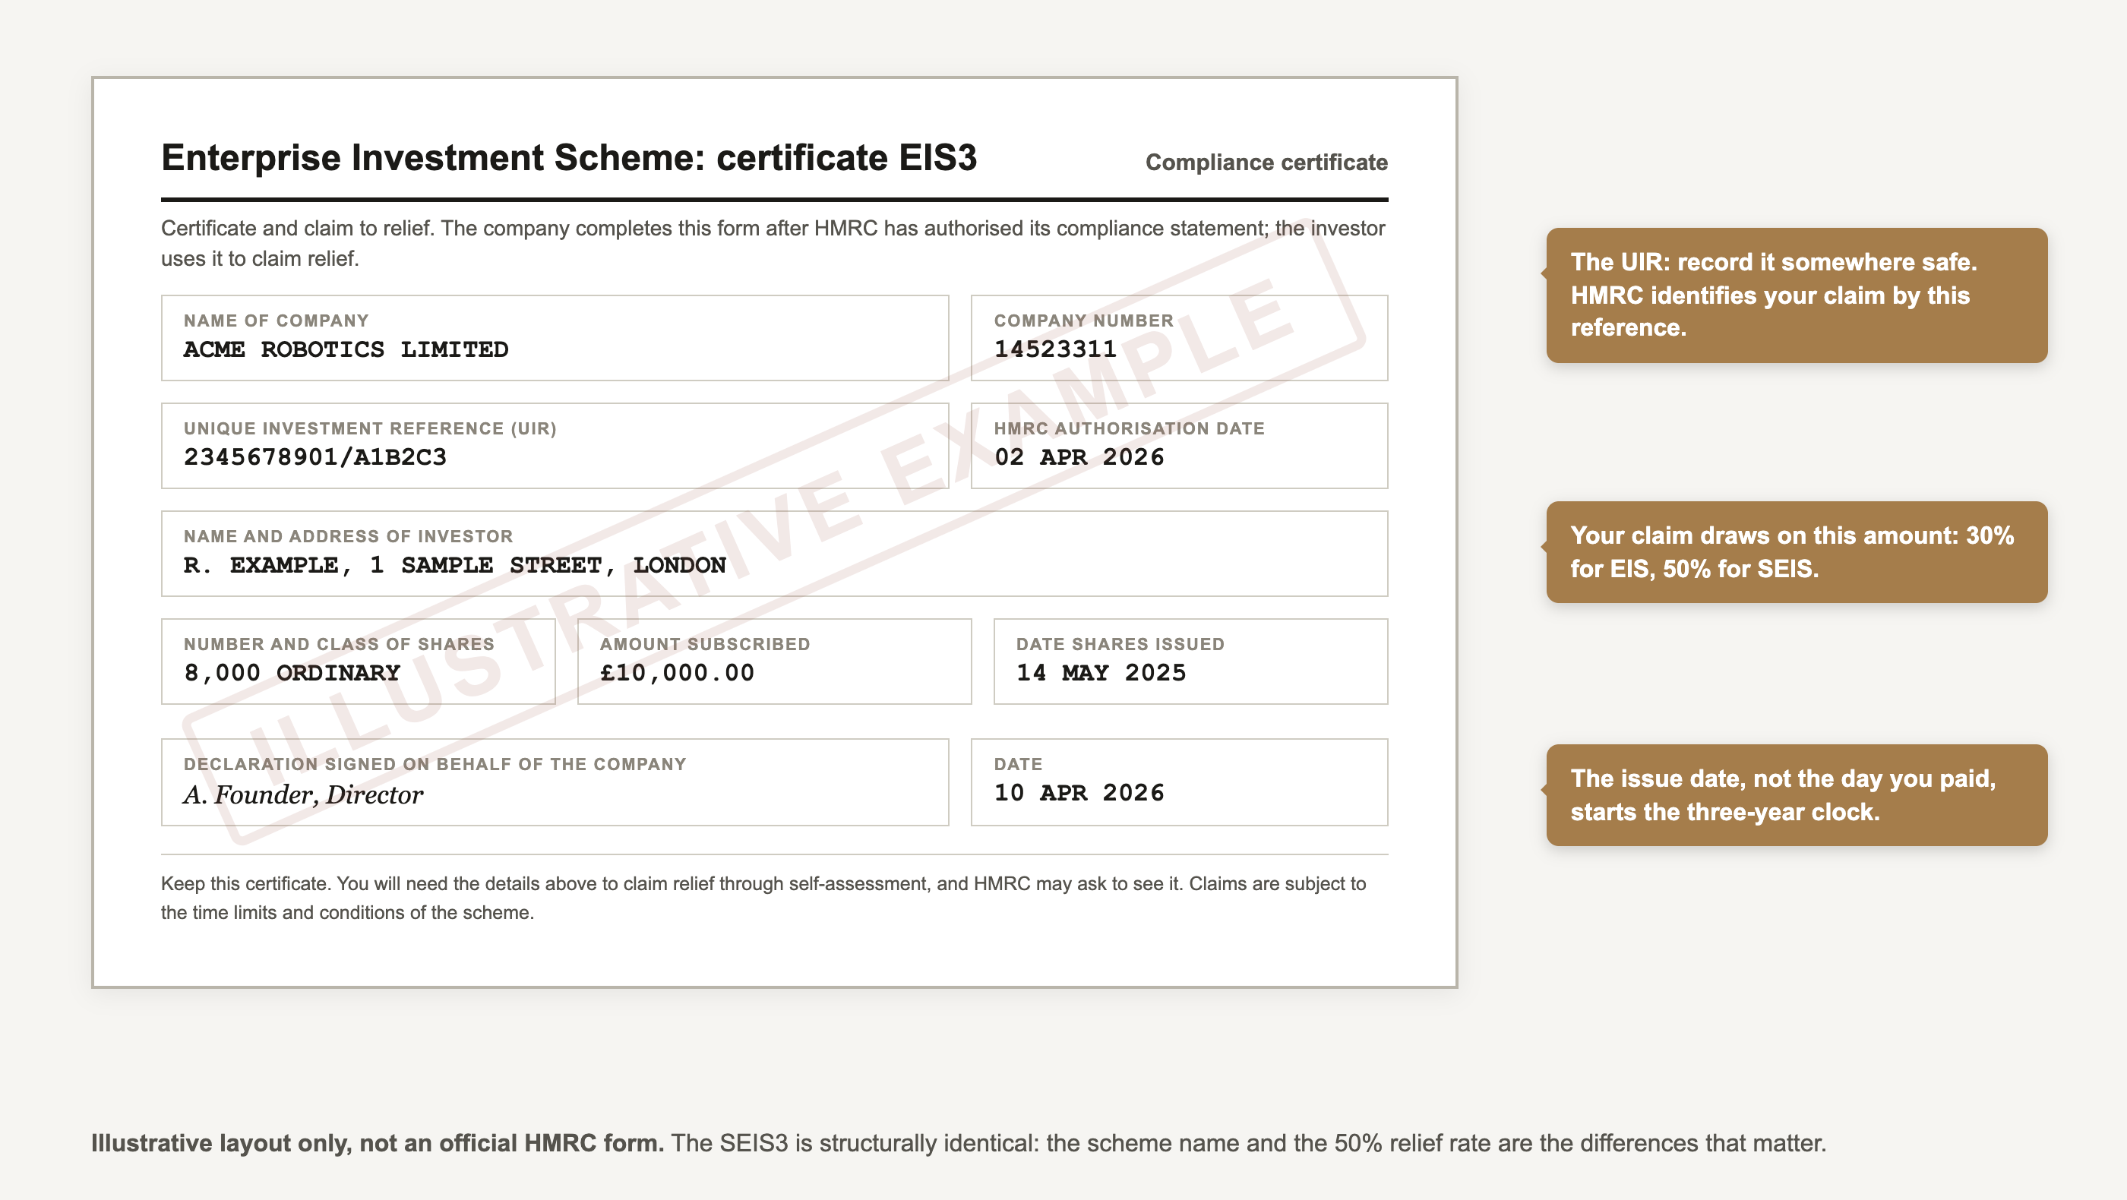Click the certificate title 'Enterprise Investment Scheme: certificate EIS3'
This screenshot has height=1200, width=2127.
click(569, 158)
